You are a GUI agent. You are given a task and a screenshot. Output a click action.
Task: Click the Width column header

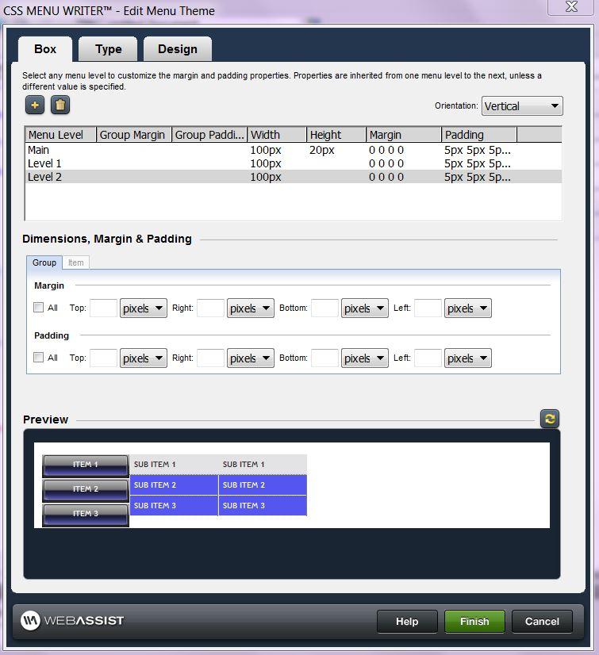[277, 135]
